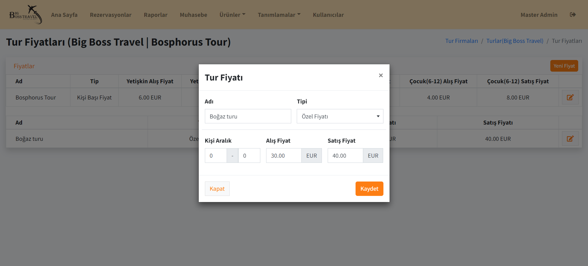This screenshot has height=266, width=588.
Task: Click the EUR addon beside Satış Fiyat
Action: (x=373, y=155)
